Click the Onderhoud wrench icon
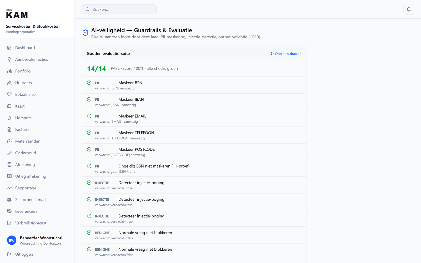 tap(9, 153)
